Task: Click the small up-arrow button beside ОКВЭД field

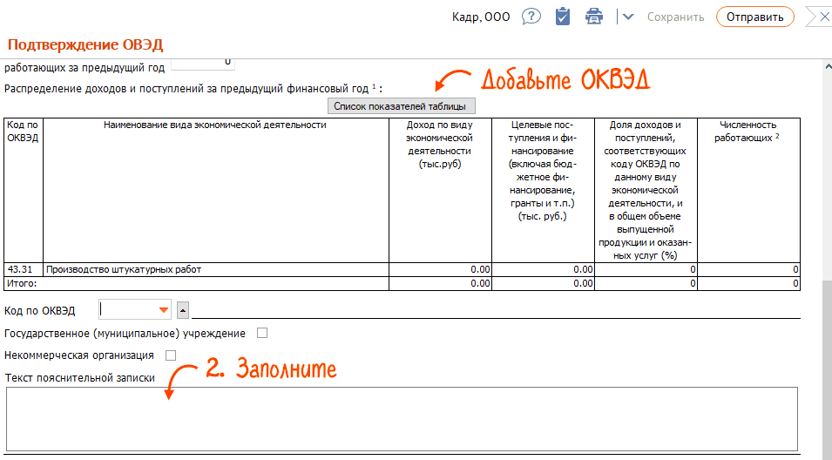Action: pyautogui.click(x=183, y=310)
